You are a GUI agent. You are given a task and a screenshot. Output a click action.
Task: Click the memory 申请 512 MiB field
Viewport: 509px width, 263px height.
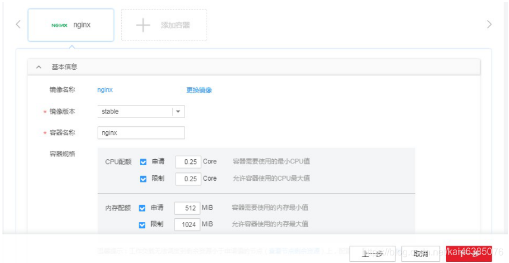coord(188,208)
